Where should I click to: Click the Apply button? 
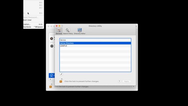click(x=127, y=81)
